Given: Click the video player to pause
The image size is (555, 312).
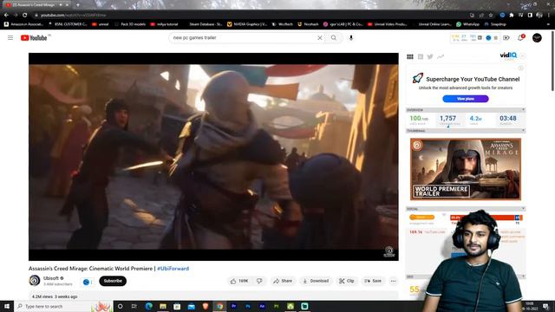Looking at the screenshot, I should [213, 157].
